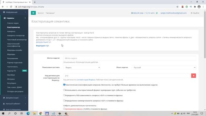Open the Yandex region codes system link

pos(86,80)
